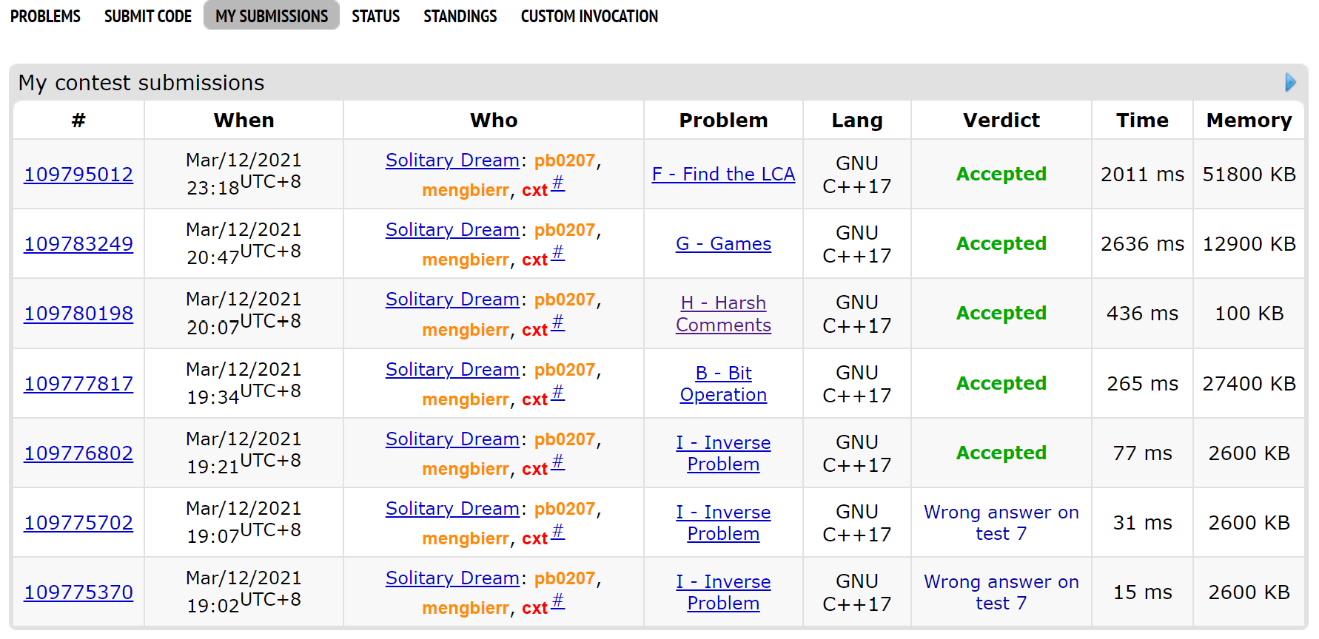Click the # icon in the Bit Operation row
Viewport: 1319px width, 639px height.
(x=558, y=393)
